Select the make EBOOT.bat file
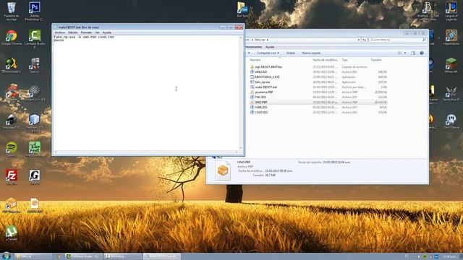The height and width of the screenshot is (260, 463). 266,87
